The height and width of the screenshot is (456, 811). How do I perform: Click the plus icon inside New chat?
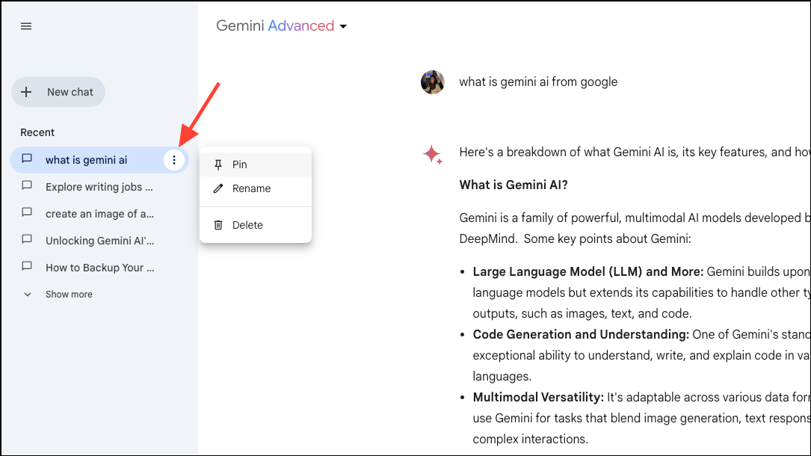click(27, 91)
